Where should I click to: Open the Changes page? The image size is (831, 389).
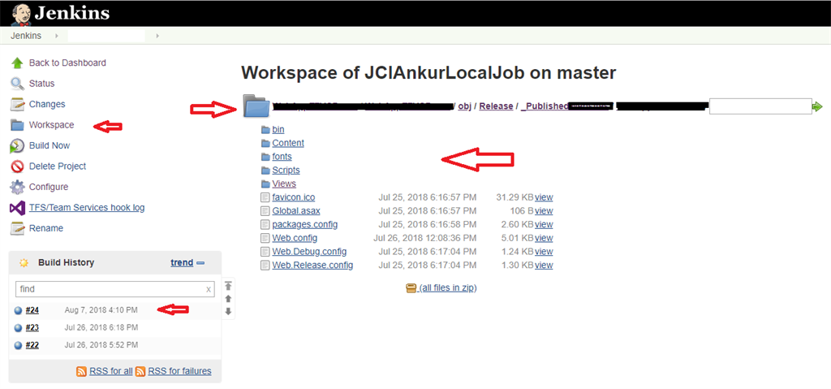click(47, 104)
